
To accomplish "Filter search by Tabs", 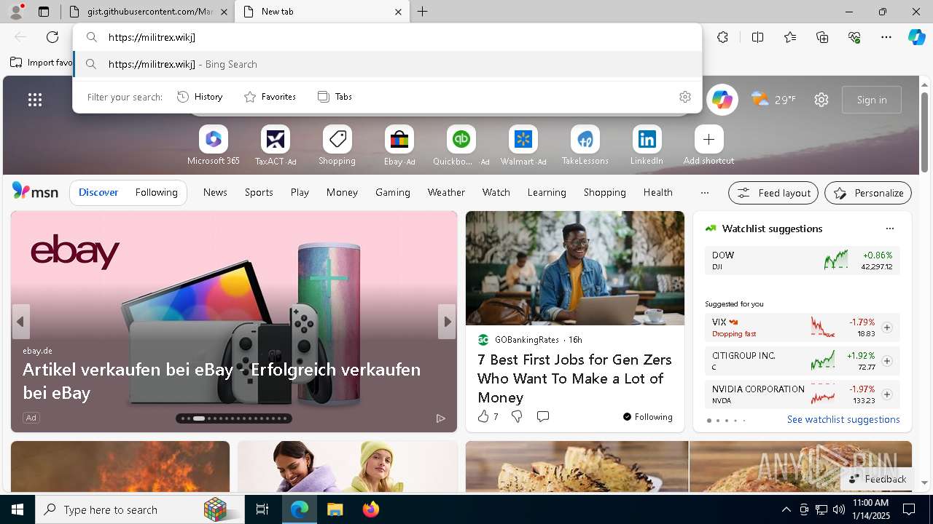I will pyautogui.click(x=335, y=97).
